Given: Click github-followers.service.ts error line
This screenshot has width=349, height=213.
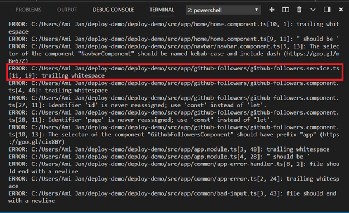Looking at the screenshot, I should coord(174,72).
